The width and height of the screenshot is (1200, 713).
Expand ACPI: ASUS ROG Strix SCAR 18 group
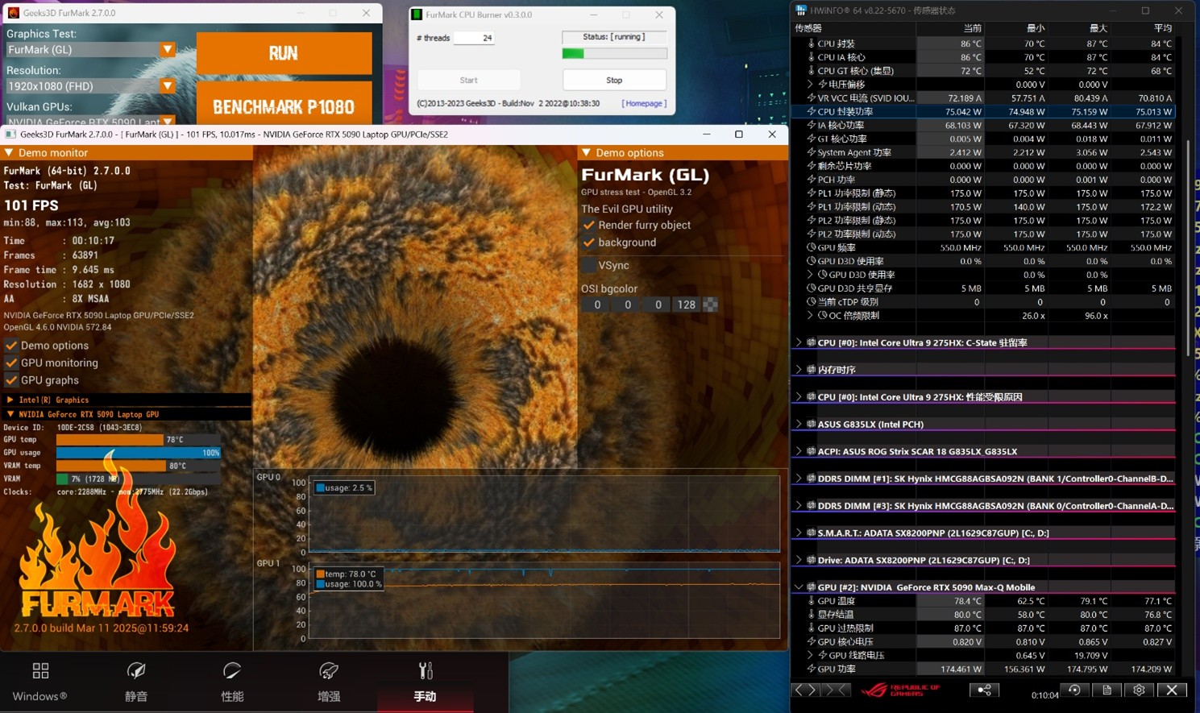pyautogui.click(x=799, y=451)
